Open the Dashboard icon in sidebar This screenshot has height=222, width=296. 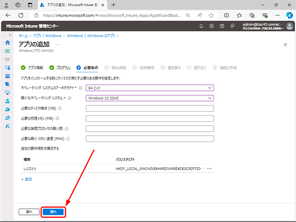7,51
